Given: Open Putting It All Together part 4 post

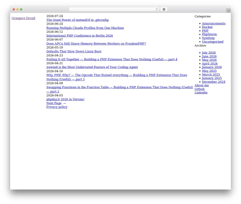Looking at the screenshot, I should click(x=112, y=59).
